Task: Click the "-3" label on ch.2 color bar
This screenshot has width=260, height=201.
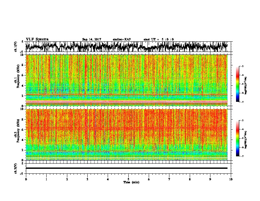Action: click(x=242, y=121)
